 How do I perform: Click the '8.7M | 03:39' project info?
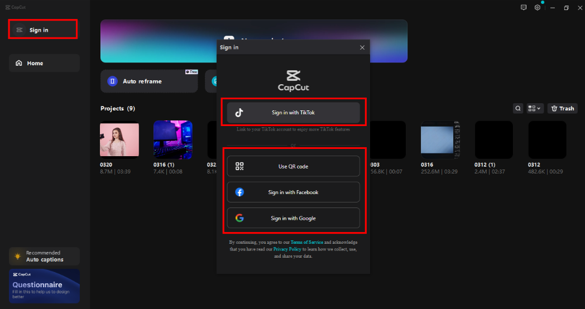(116, 172)
